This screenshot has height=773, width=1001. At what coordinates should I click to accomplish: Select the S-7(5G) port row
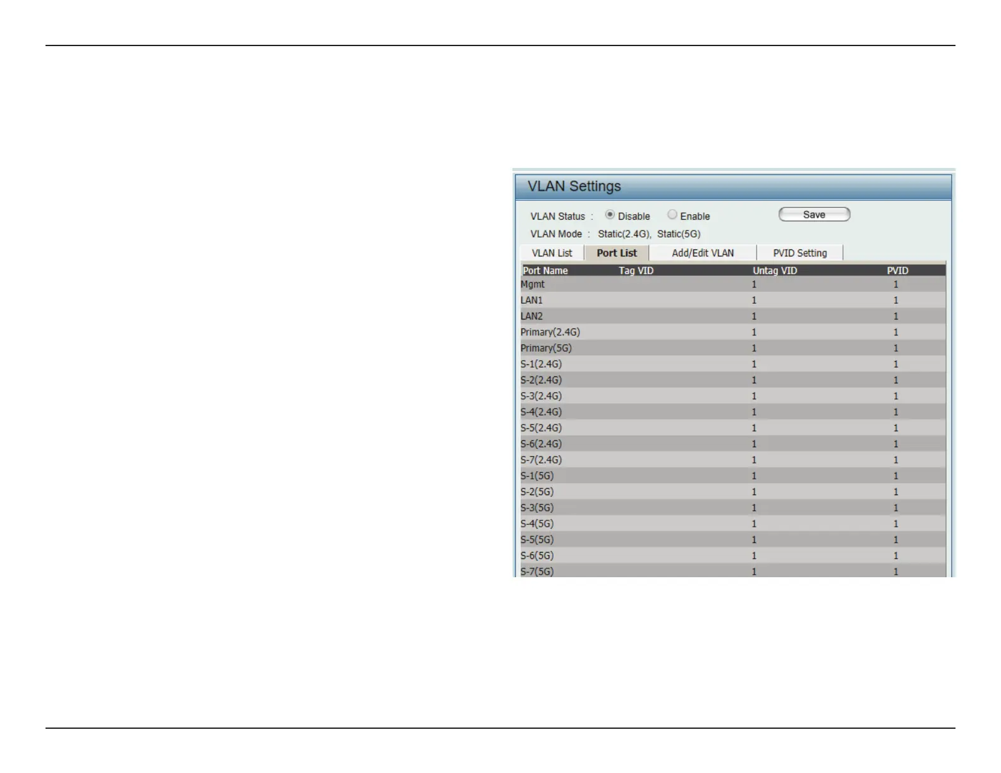point(733,571)
